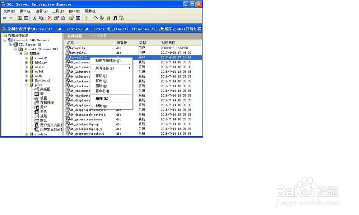Open the 工具(T) menu
Screen dimensions: 359x215
[x=58, y=11]
